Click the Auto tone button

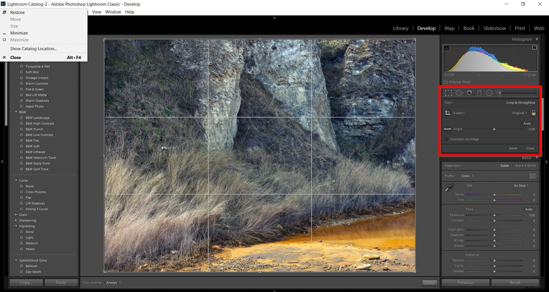[x=529, y=209]
